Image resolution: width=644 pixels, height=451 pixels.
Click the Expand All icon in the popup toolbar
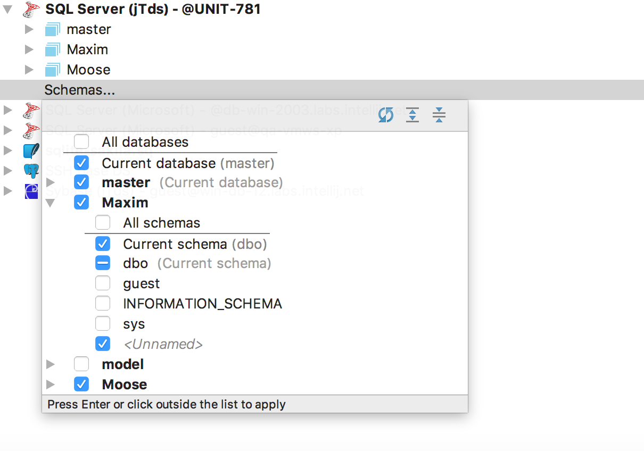(x=412, y=115)
